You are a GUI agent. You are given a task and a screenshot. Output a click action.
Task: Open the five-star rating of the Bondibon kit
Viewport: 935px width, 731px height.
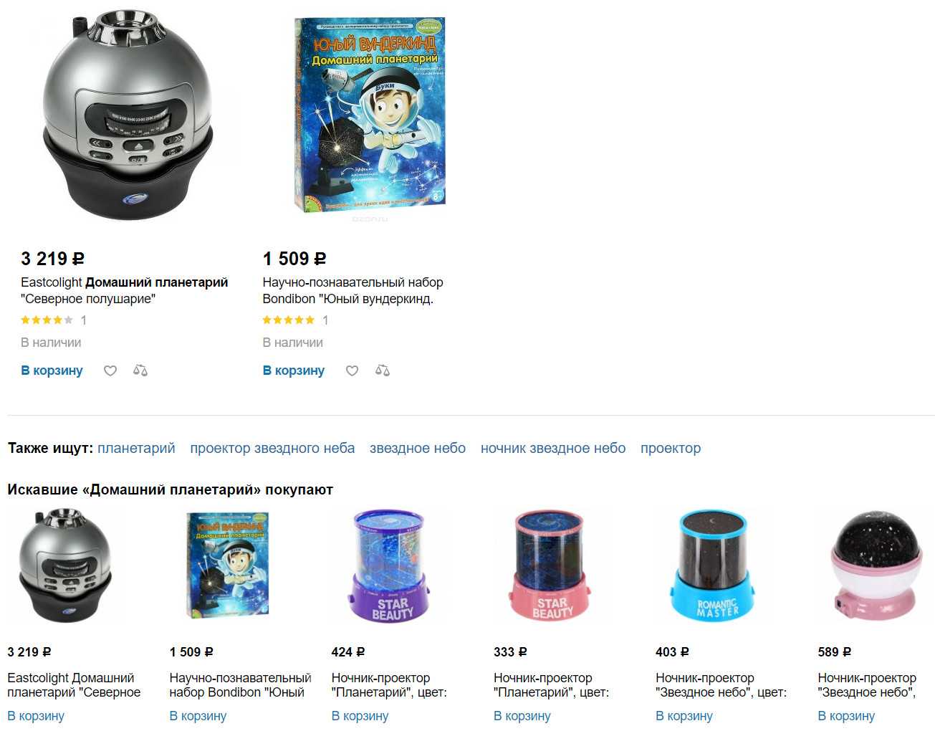[289, 320]
